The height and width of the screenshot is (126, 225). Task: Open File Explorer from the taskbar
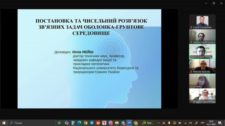[117, 123]
